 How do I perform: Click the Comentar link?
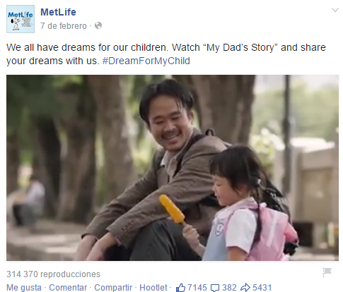(68, 288)
